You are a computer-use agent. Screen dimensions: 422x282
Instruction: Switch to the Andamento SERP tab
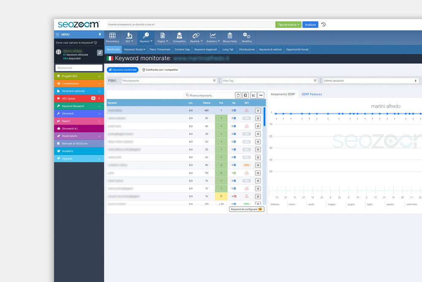(283, 94)
